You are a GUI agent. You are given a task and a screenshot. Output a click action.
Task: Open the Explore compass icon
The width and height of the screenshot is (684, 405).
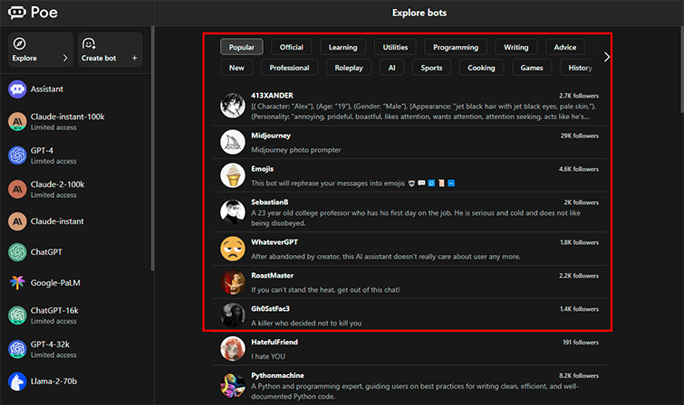(19, 43)
